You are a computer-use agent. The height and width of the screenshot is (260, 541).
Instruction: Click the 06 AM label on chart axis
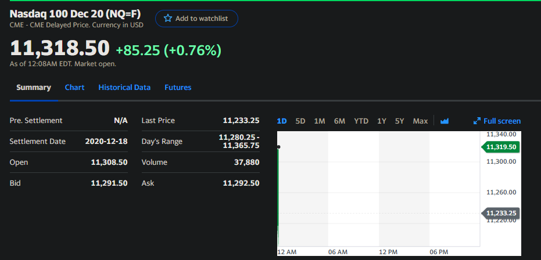(338, 252)
